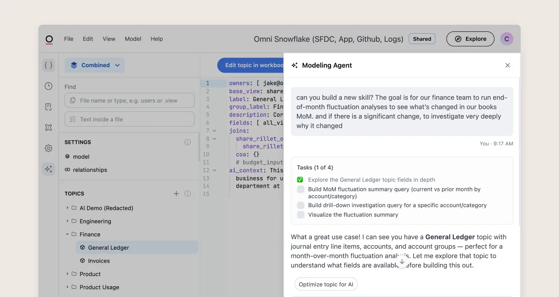559x297 pixels.
Task: Expand the Product Usage folder
Action: [x=67, y=287]
